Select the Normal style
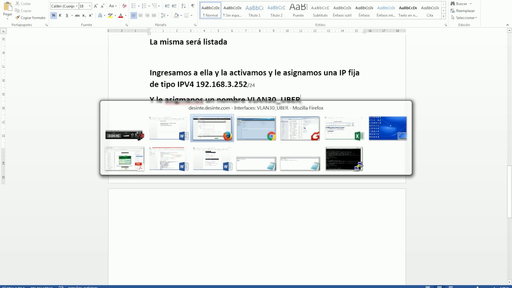 click(210, 11)
